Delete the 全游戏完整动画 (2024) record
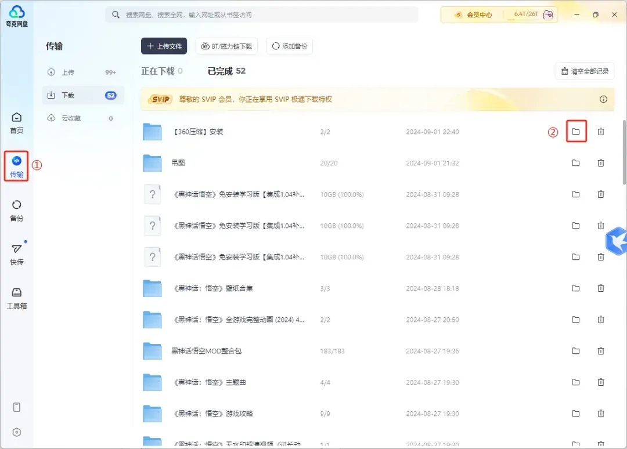627x449 pixels. coord(601,320)
